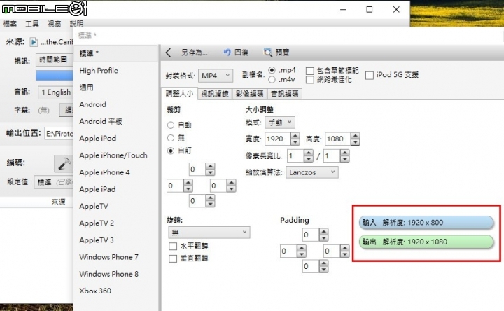Image resolution: width=504 pixels, height=311 pixels.
Task: Open the 封裝格式 MP4 dropdown
Action: (216, 76)
